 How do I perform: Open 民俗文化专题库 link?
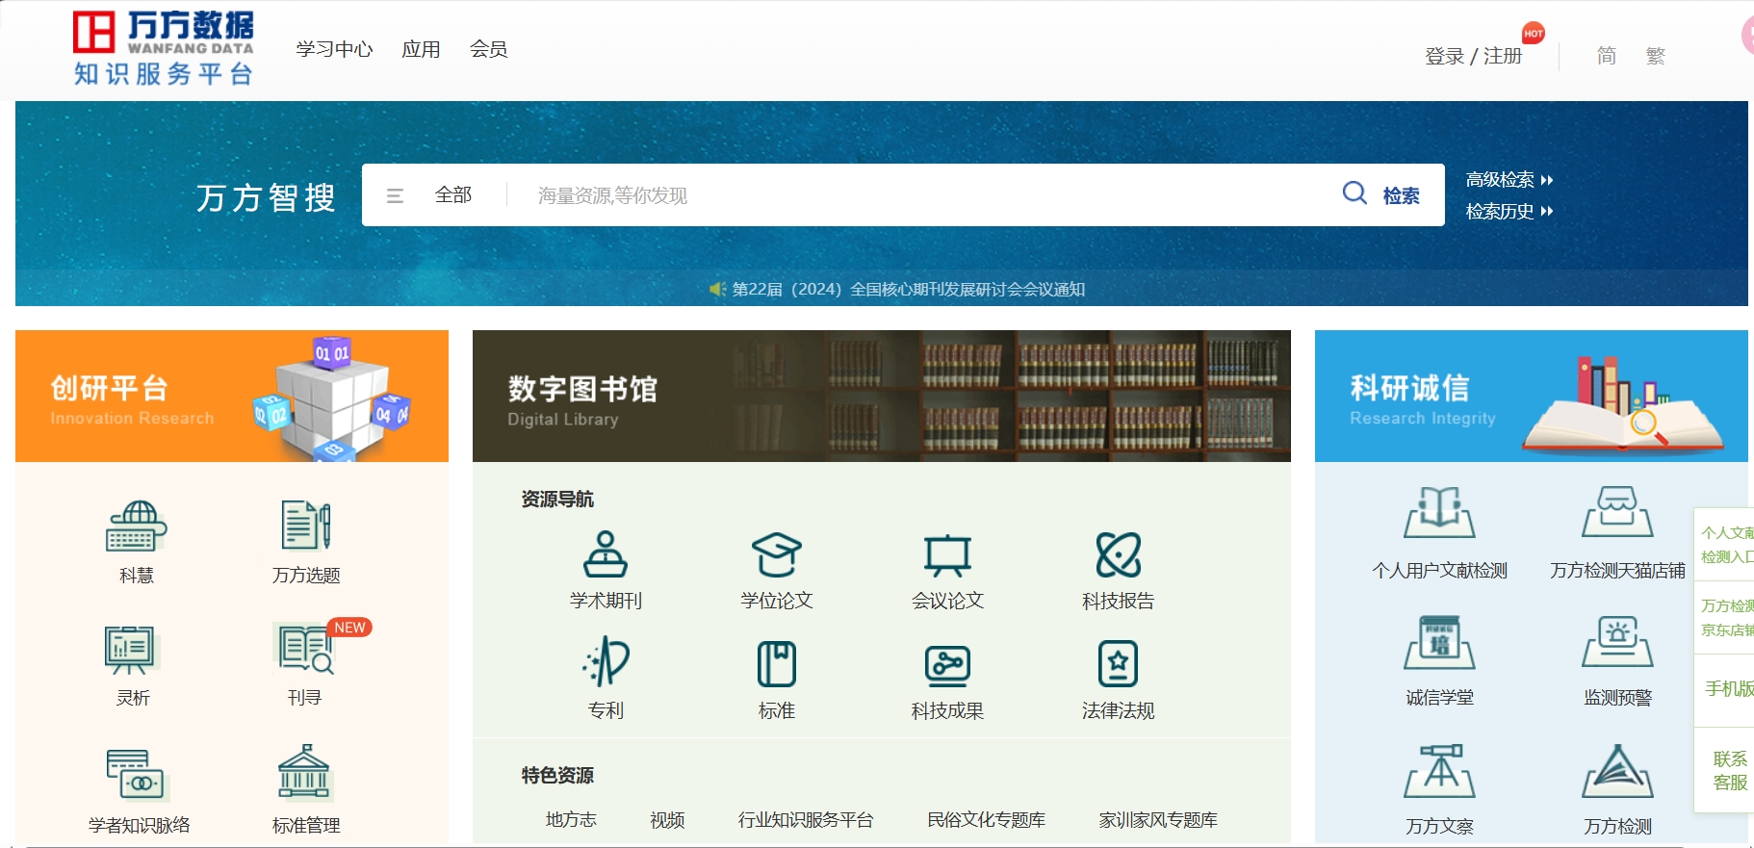986,820
